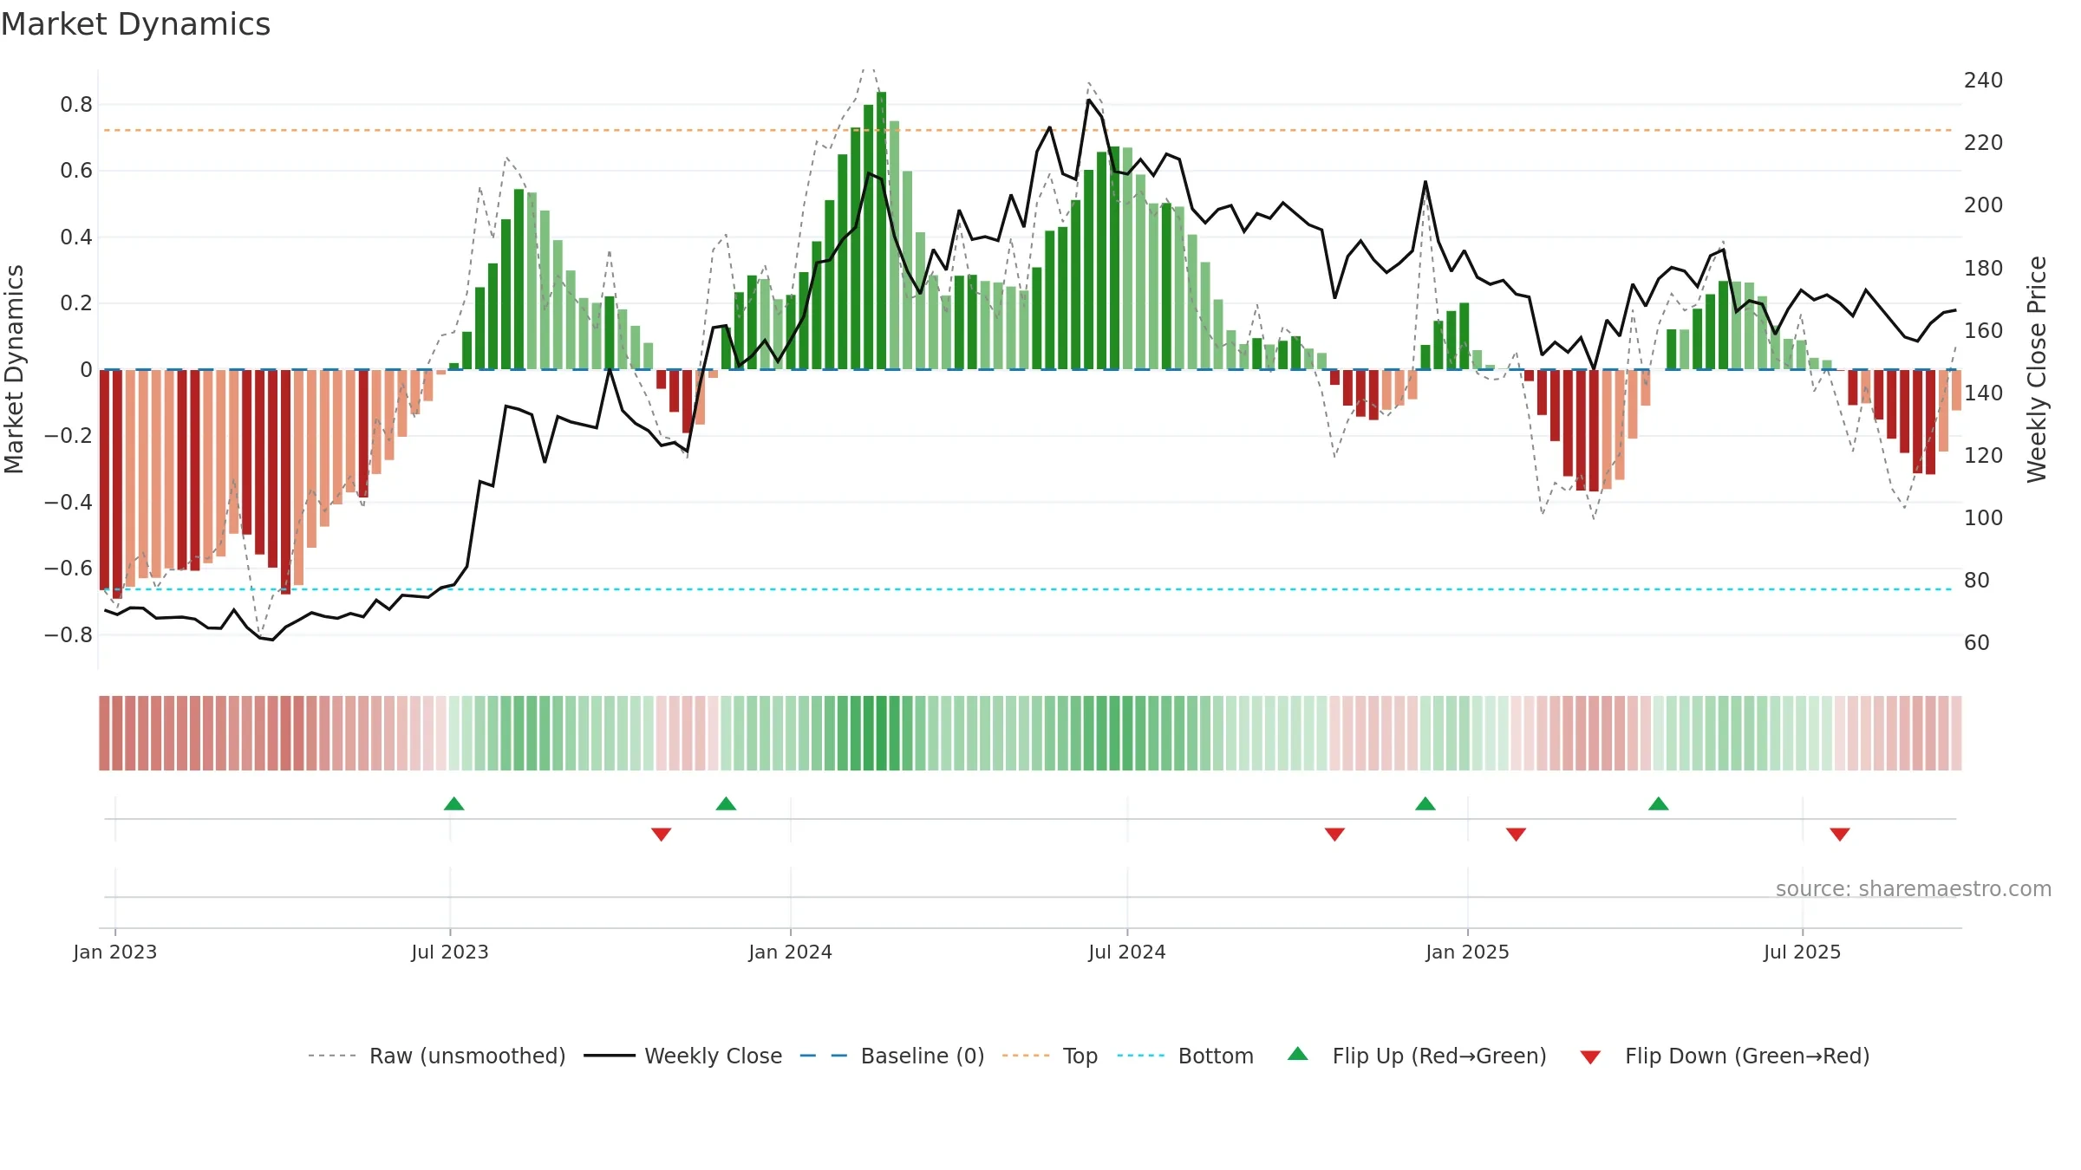The image size is (2081, 1170).
Task: Click the 140 tick on price axis
Action: pos(1984,393)
